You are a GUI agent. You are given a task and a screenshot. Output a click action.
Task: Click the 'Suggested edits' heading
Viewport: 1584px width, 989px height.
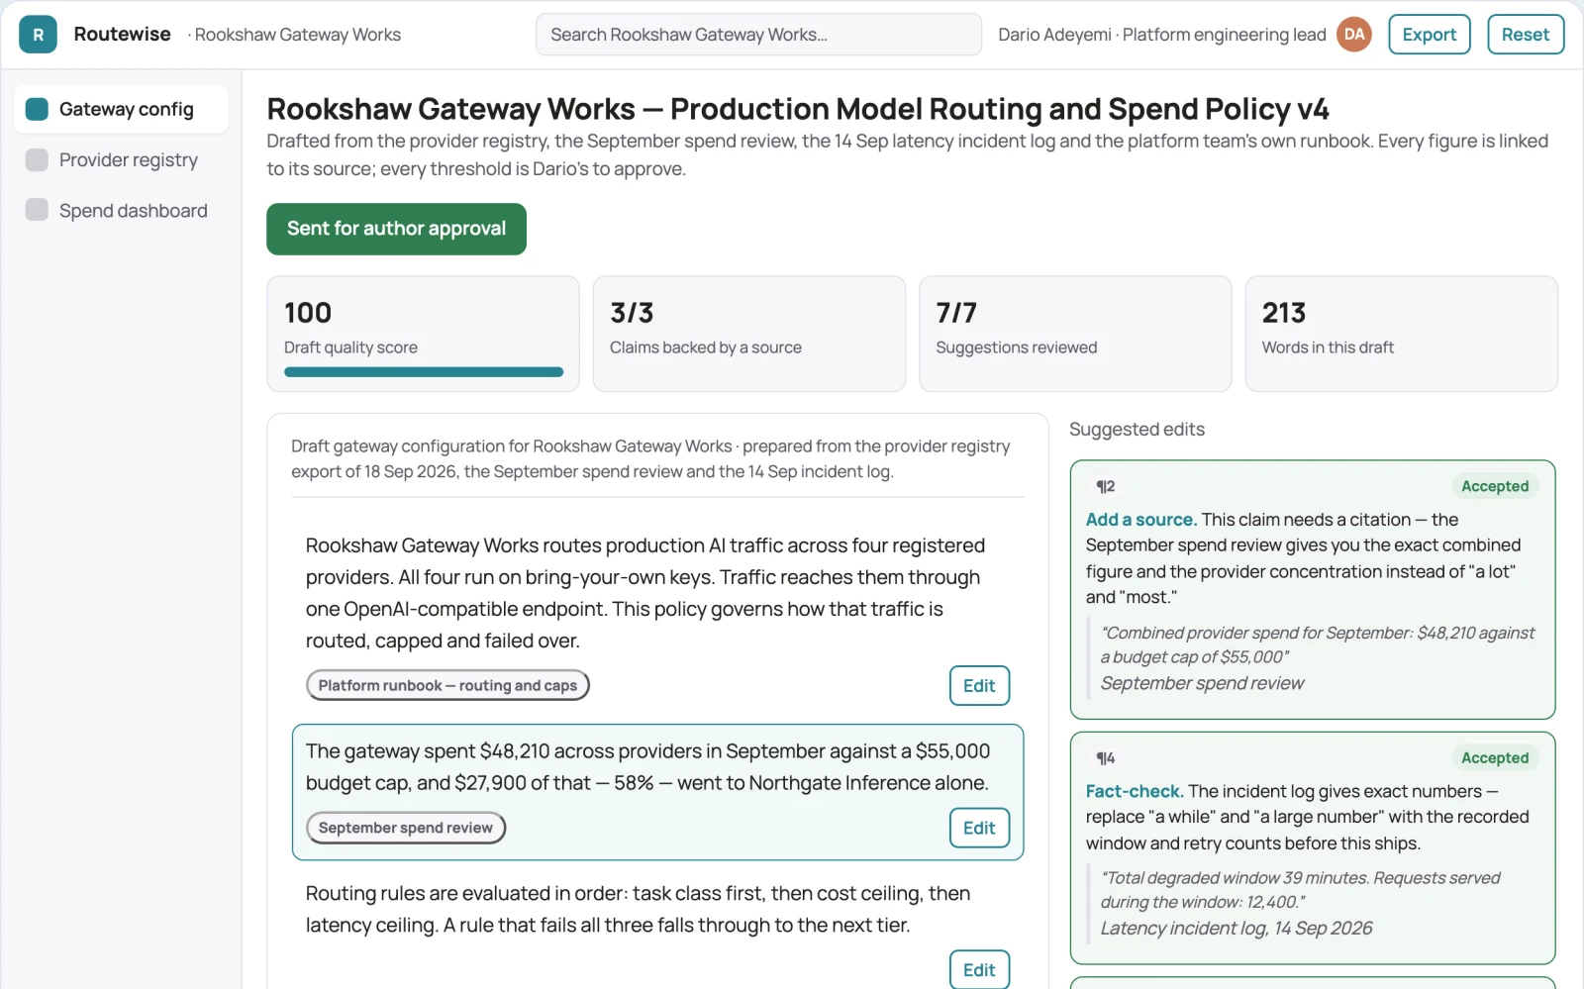coord(1137,429)
